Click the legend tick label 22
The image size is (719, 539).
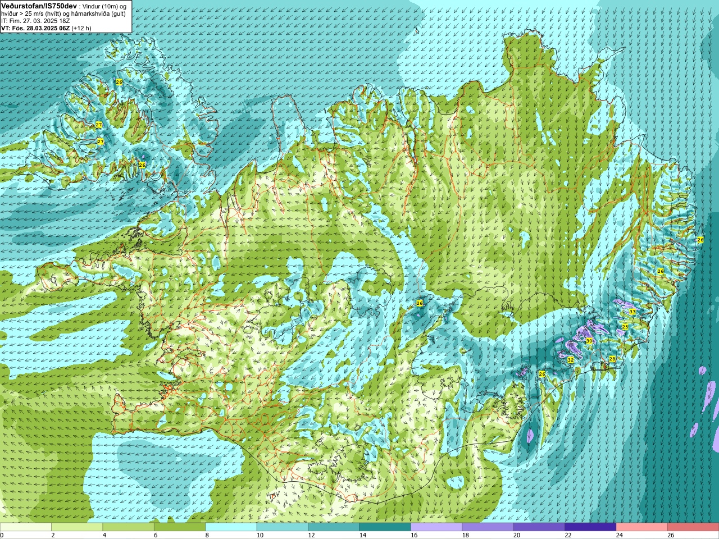coord(568,536)
